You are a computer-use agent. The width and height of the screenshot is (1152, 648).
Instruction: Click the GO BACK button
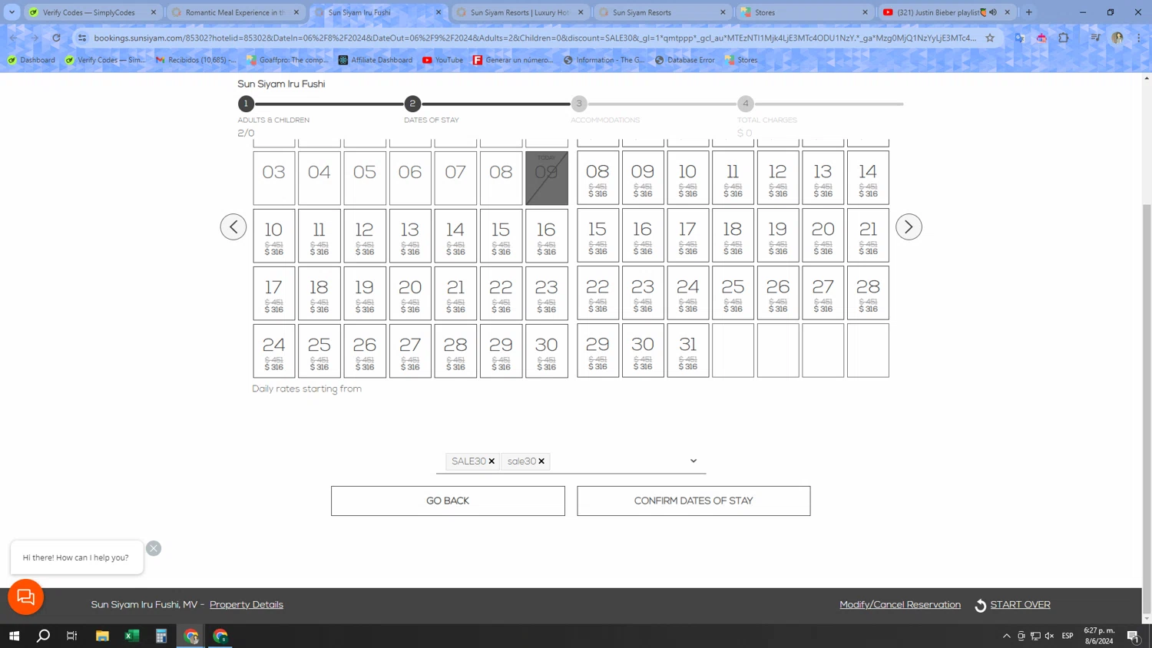click(448, 501)
